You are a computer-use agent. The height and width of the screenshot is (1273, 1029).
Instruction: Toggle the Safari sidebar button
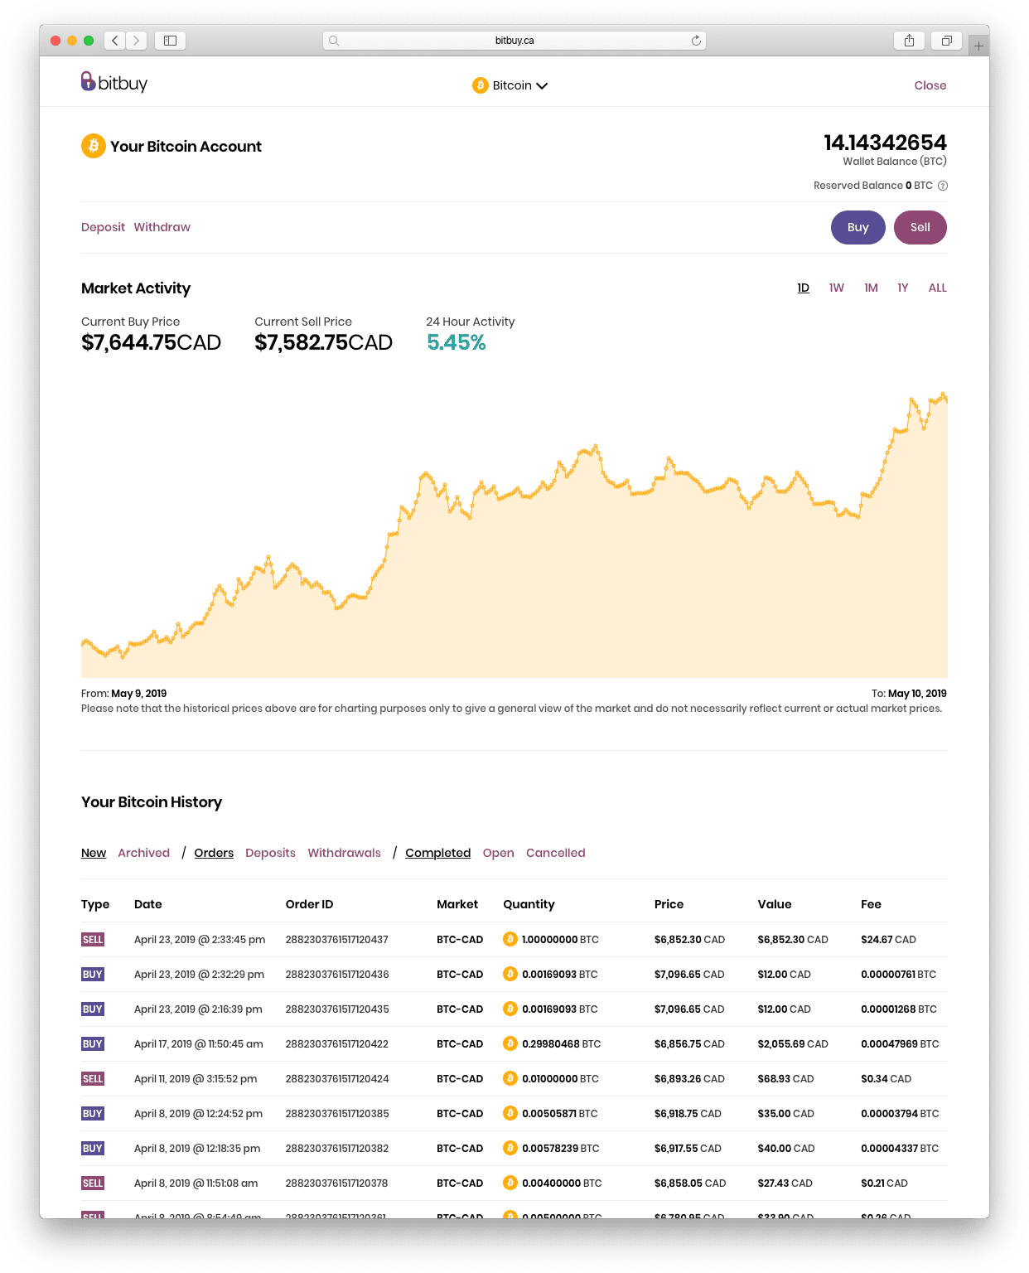click(x=170, y=41)
